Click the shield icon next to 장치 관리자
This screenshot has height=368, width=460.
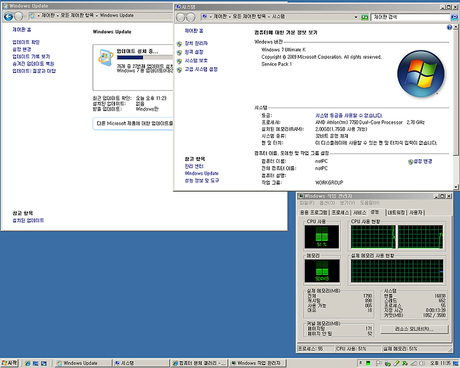(180, 44)
